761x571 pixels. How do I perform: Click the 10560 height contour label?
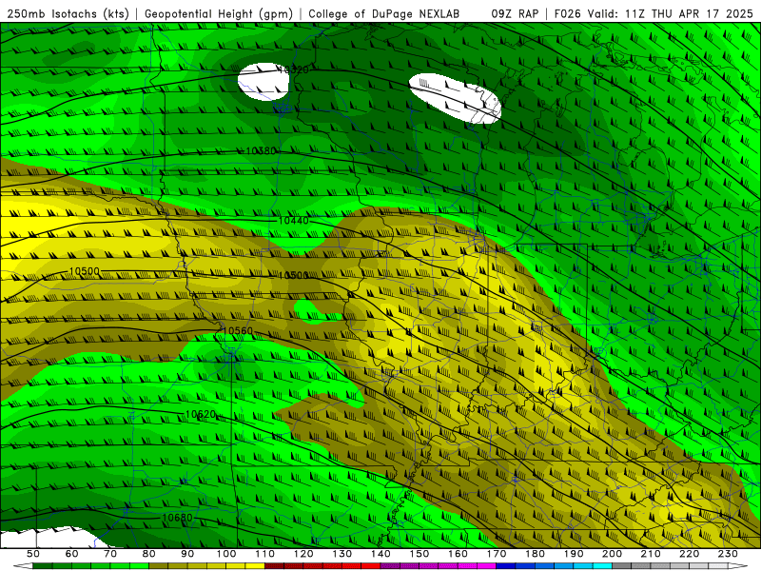238,330
